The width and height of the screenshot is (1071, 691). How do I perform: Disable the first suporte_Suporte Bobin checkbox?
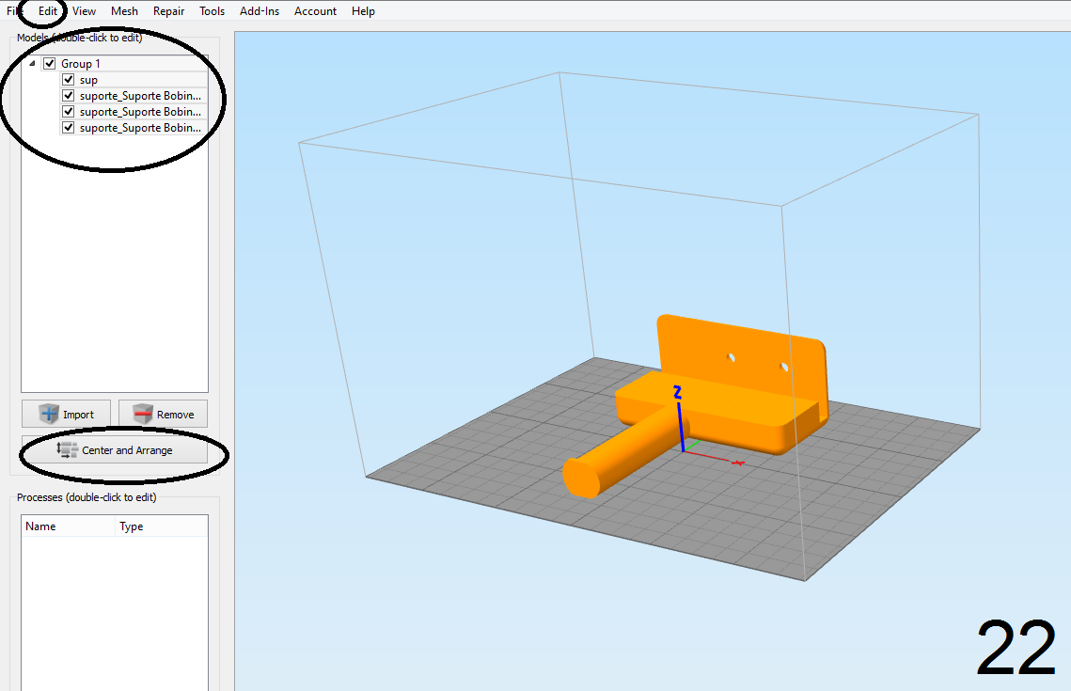click(68, 96)
